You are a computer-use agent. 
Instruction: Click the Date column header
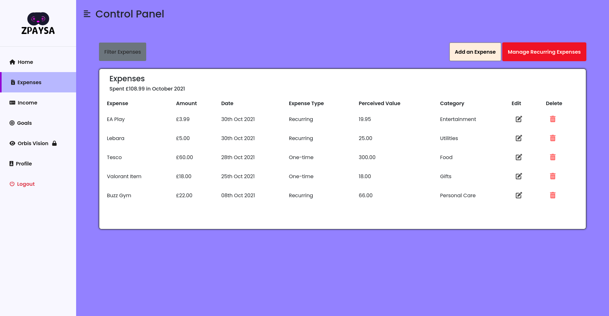(x=227, y=103)
